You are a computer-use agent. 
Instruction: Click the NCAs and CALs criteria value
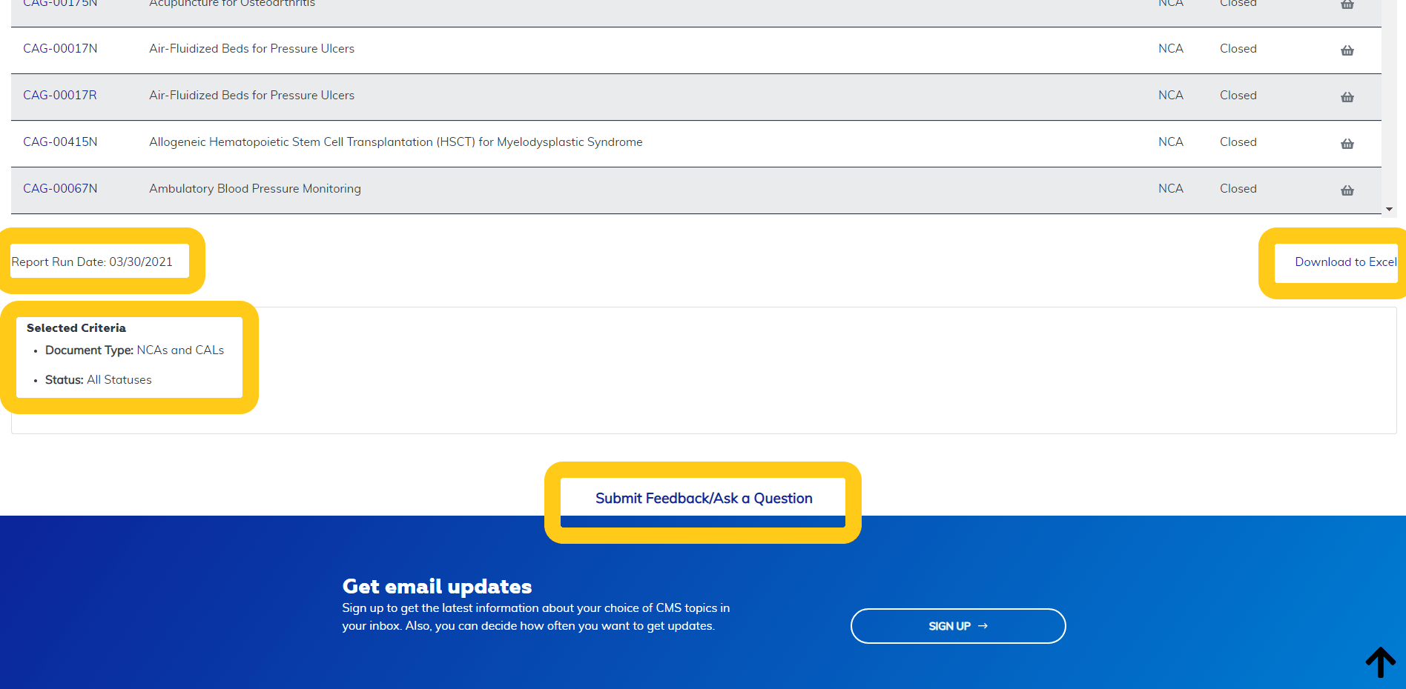[x=180, y=350]
